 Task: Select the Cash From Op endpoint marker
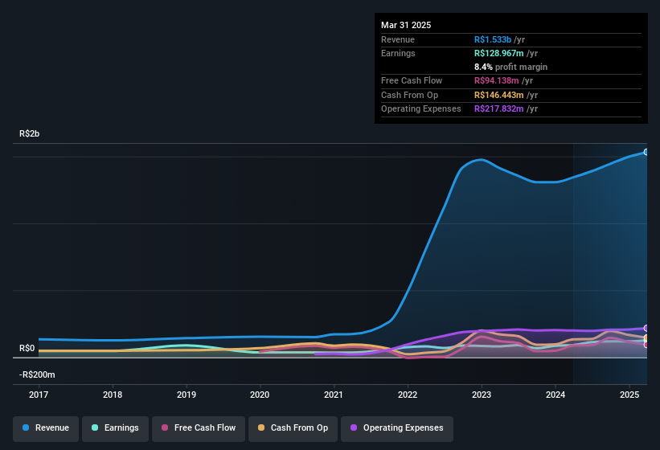pyautogui.click(x=646, y=337)
